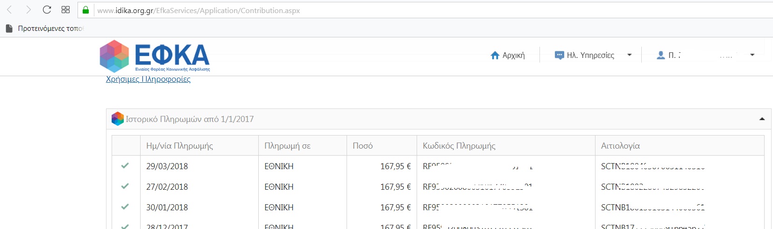Expand the user account dropdown arrow
773x229 pixels.
752,55
